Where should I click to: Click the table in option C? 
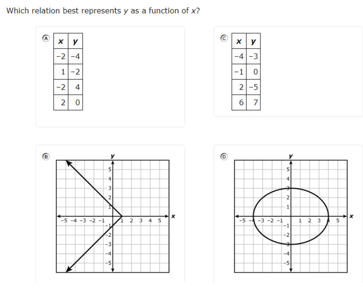pyautogui.click(x=246, y=72)
